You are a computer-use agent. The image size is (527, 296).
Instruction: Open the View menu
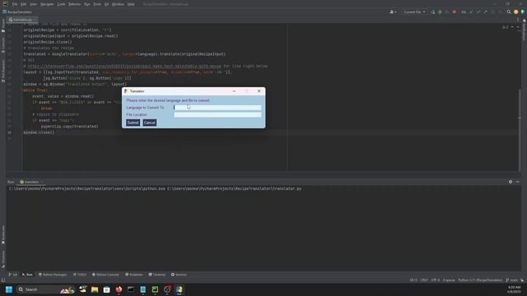pyautogui.click(x=33, y=4)
